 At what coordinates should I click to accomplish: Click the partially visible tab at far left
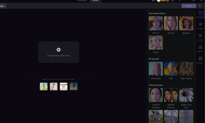(x=3, y=6)
